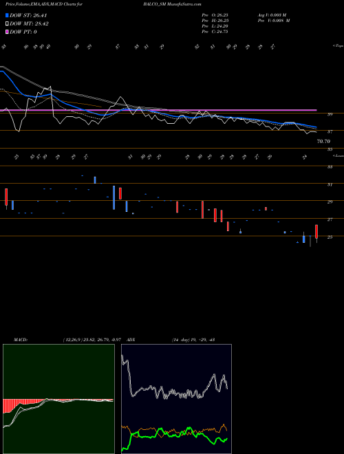Click the 'Pre V: 0.008 M' volume text

(x=274, y=21)
